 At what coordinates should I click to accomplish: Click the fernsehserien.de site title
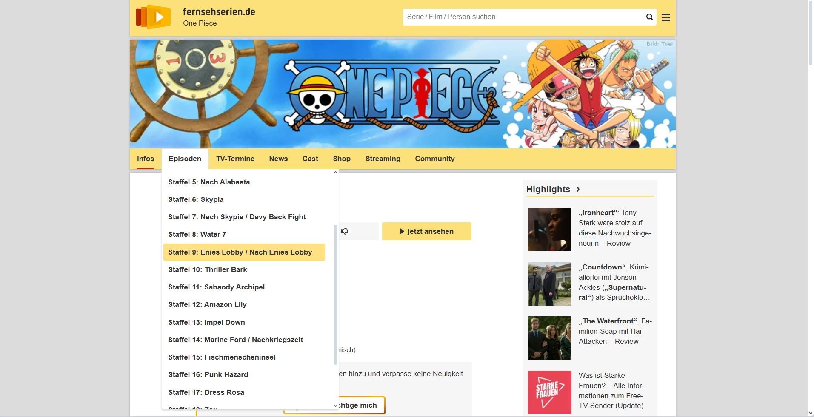tap(219, 12)
